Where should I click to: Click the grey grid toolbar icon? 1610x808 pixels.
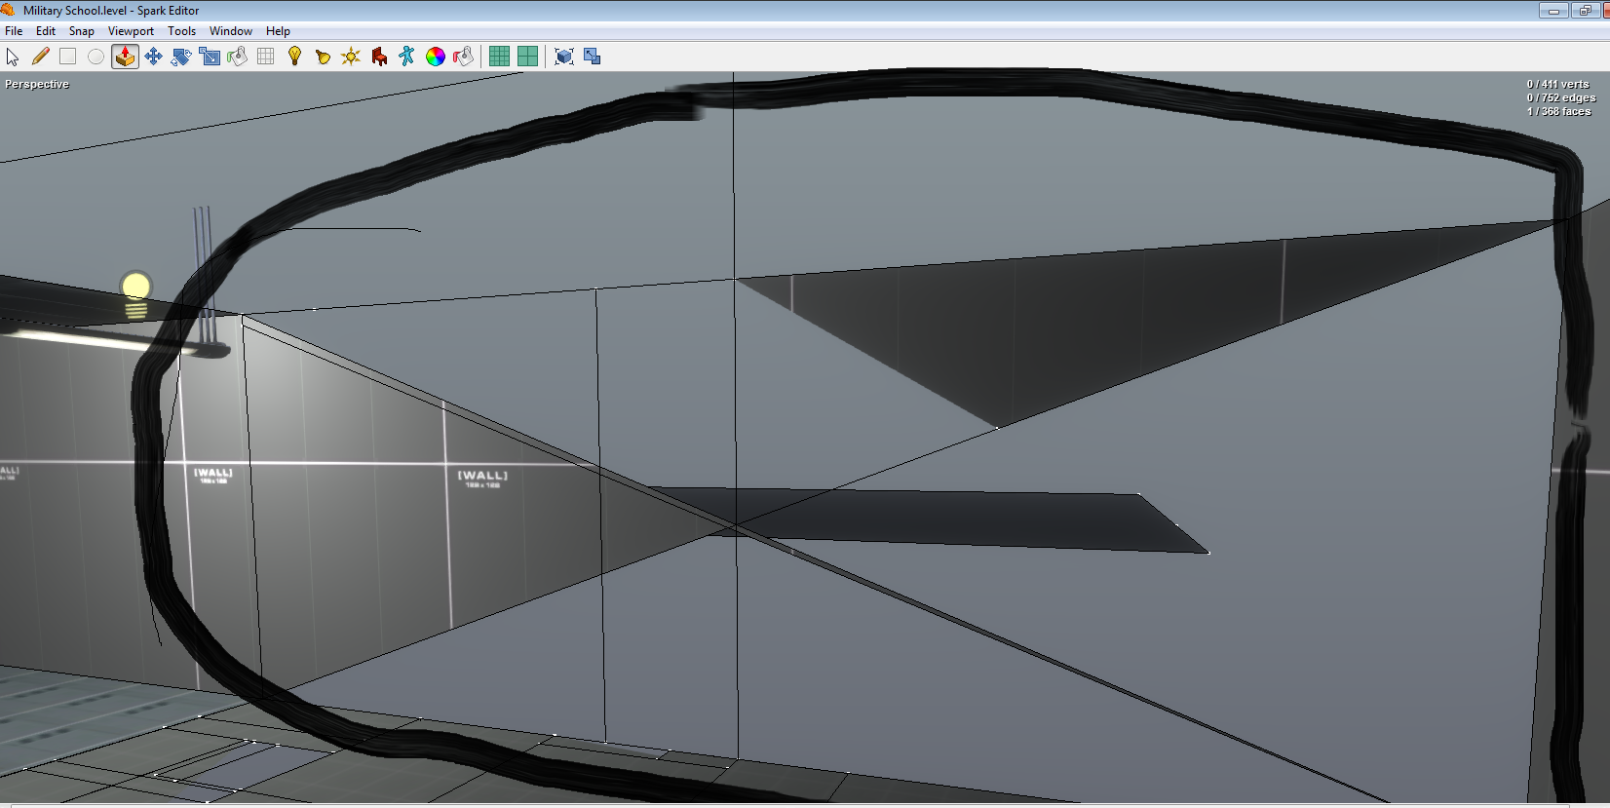(x=265, y=57)
